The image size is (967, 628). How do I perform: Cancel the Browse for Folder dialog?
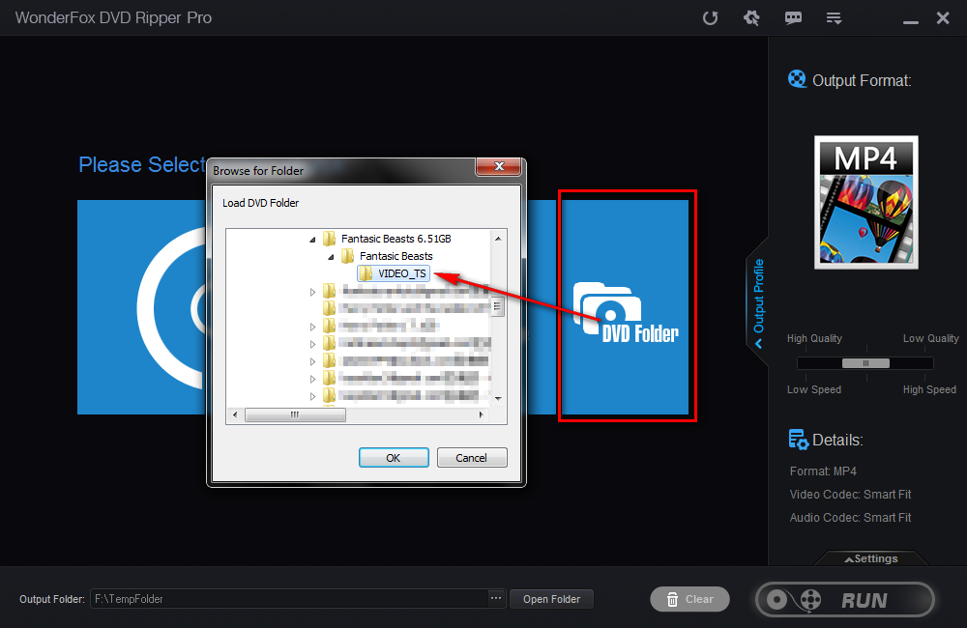[x=472, y=458]
